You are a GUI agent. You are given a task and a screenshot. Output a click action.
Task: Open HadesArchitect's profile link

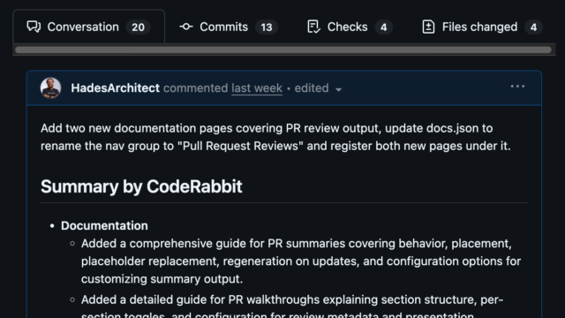116,88
